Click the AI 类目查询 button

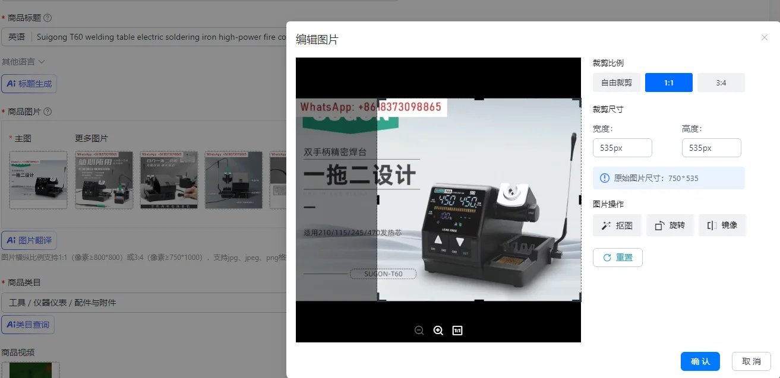pyautogui.click(x=28, y=325)
